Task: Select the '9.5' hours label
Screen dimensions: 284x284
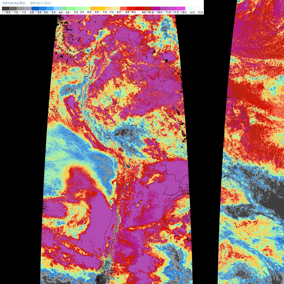Action: click(x=144, y=12)
